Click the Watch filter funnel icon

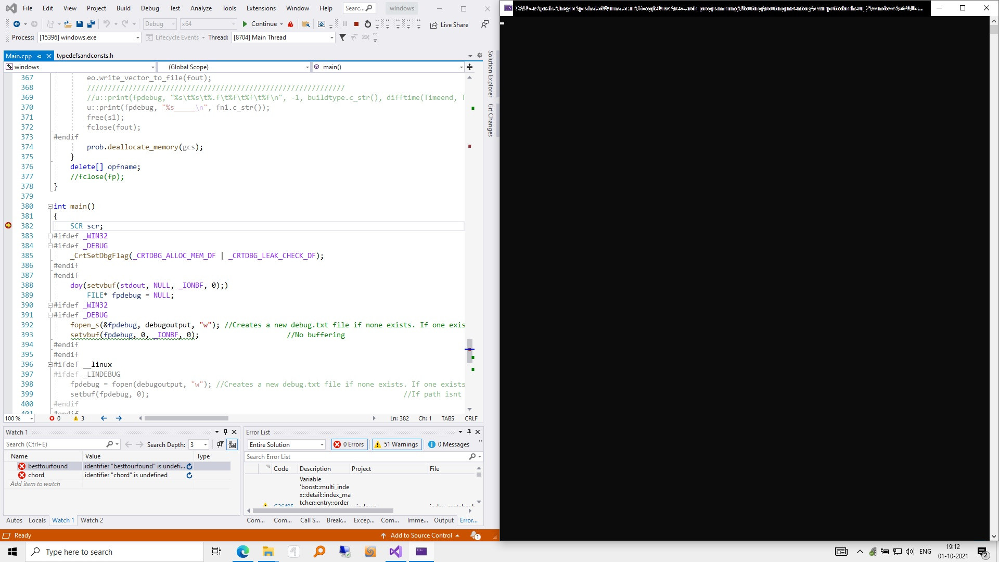220,444
